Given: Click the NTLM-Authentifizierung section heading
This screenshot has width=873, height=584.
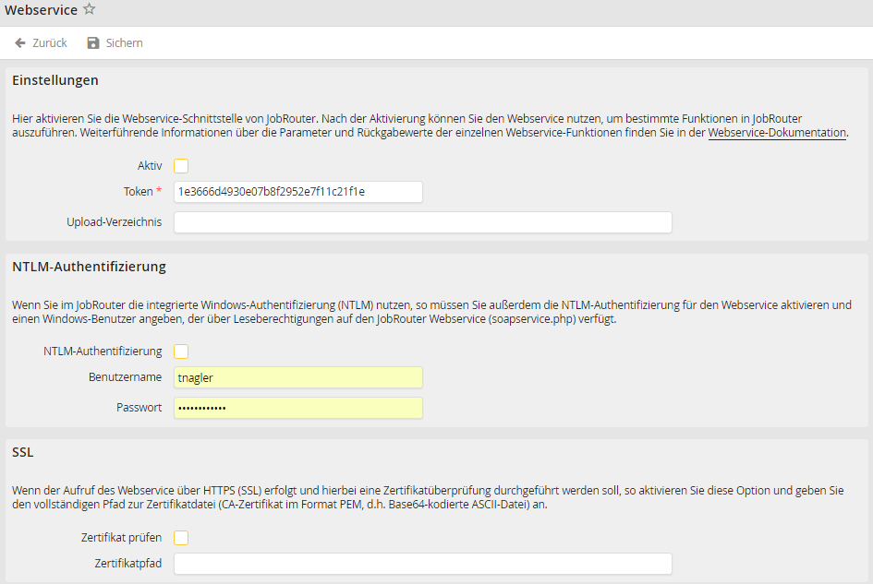Looking at the screenshot, I should [89, 267].
